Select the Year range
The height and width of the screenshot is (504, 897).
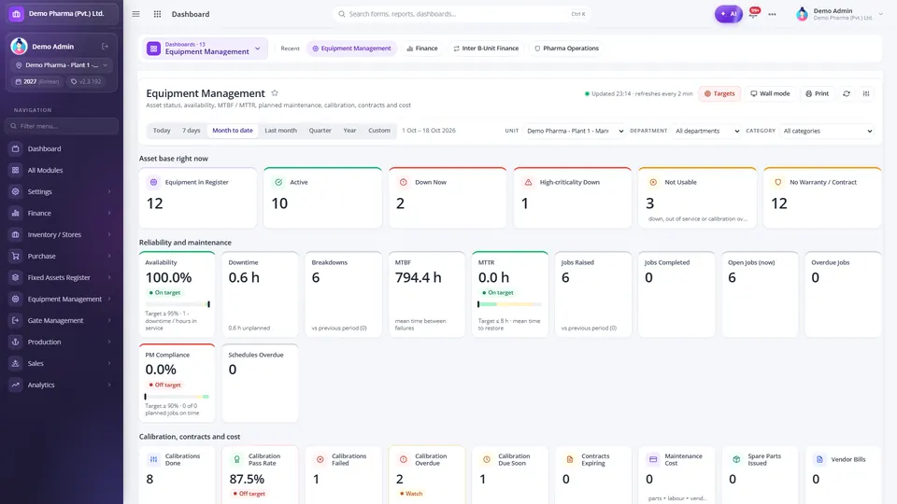pyautogui.click(x=349, y=131)
